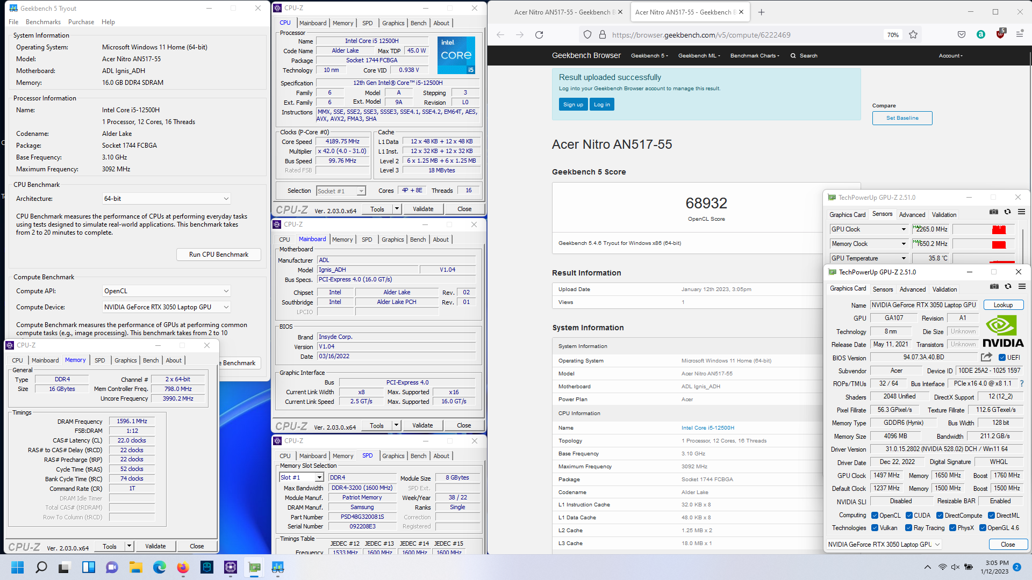Click Log in button on Geekbench page
Screen dimensions: 1032x580
click(x=602, y=105)
